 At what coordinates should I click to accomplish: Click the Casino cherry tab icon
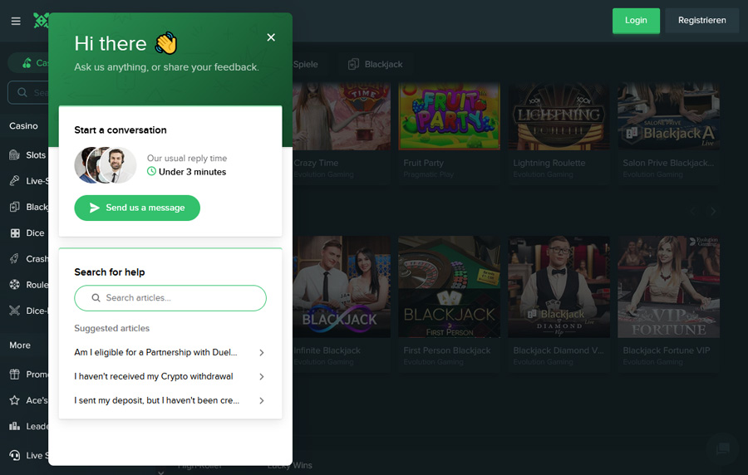click(27, 63)
